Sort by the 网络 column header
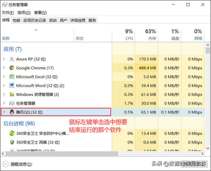This screenshot has width=211, height=171. [193, 35]
